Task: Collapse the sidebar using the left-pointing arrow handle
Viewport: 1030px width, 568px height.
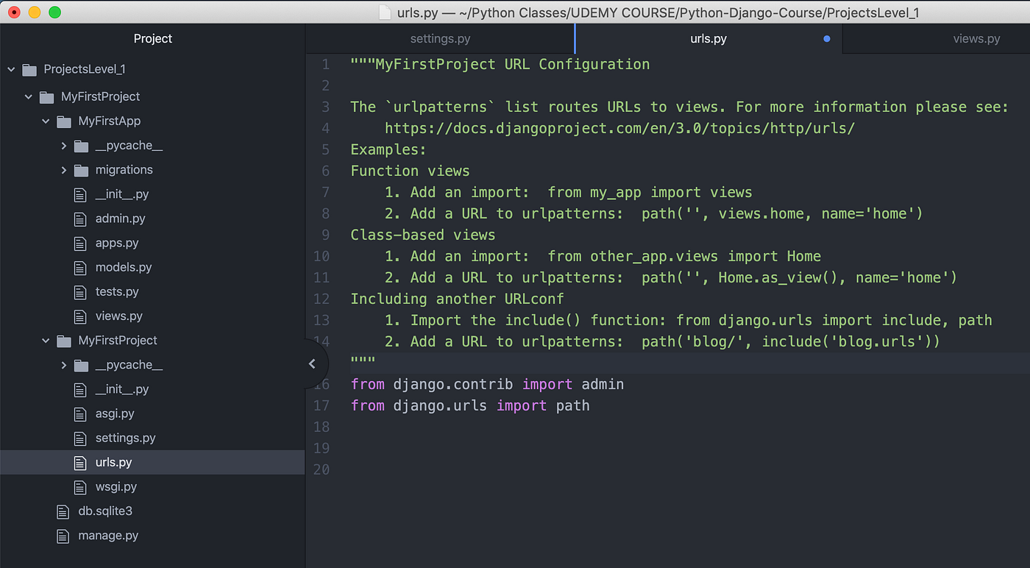Action: coord(312,363)
